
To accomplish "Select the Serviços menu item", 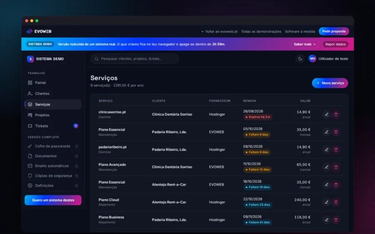I will pos(53,104).
